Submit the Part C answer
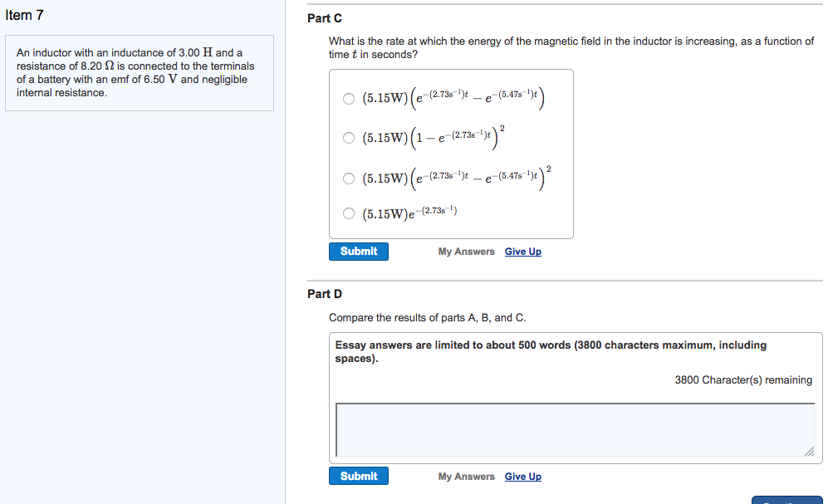Image resolution: width=833 pixels, height=504 pixels. pyautogui.click(x=358, y=252)
